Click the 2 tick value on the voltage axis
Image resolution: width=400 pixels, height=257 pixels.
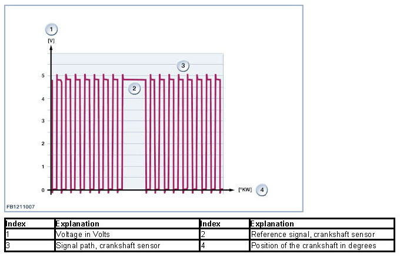pos(43,144)
